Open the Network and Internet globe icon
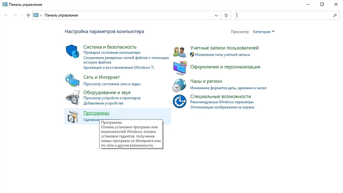 click(72, 80)
